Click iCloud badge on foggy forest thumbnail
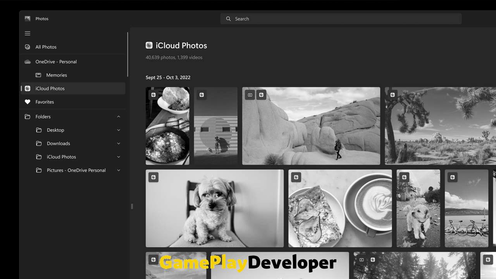Screen dimensions: 496x279 tap(373, 260)
